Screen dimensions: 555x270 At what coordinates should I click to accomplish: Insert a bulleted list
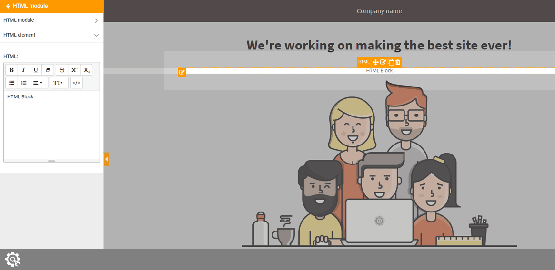[x=11, y=83]
